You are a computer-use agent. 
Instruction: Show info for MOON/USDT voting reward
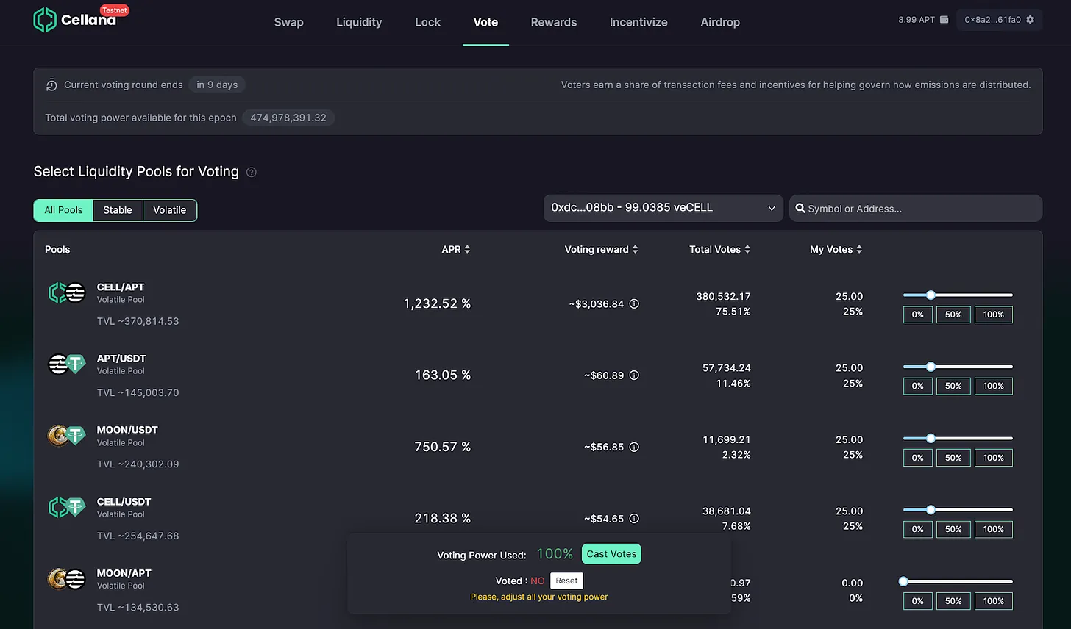(x=634, y=447)
